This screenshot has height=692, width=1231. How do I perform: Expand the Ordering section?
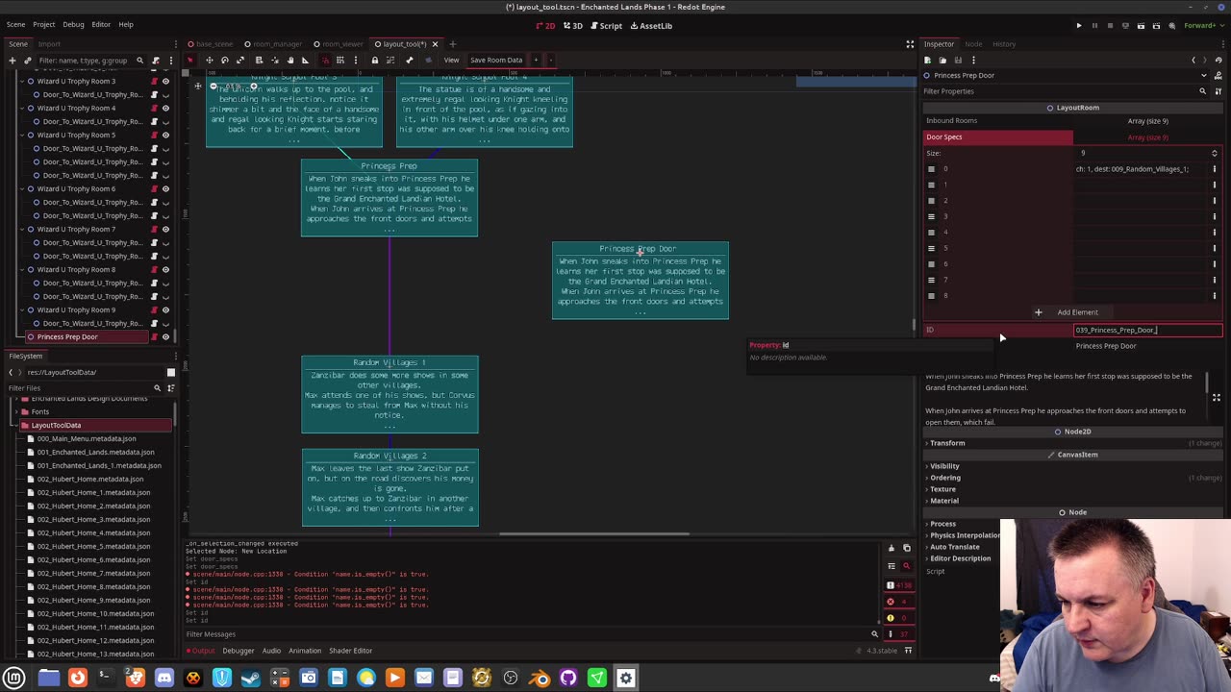coord(944,478)
